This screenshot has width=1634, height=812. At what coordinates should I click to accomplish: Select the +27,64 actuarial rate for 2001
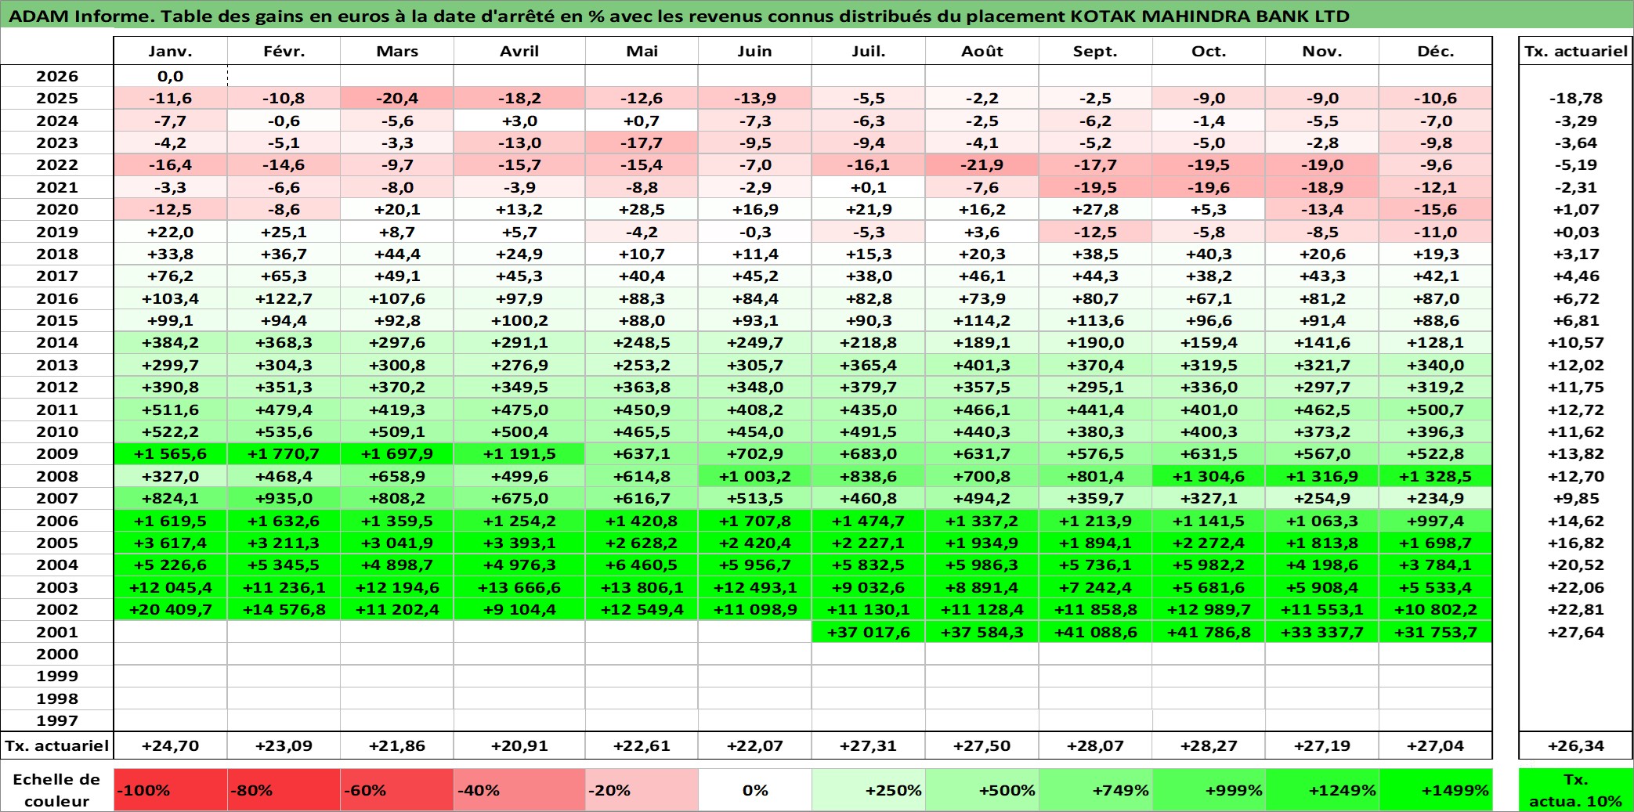tap(1576, 632)
